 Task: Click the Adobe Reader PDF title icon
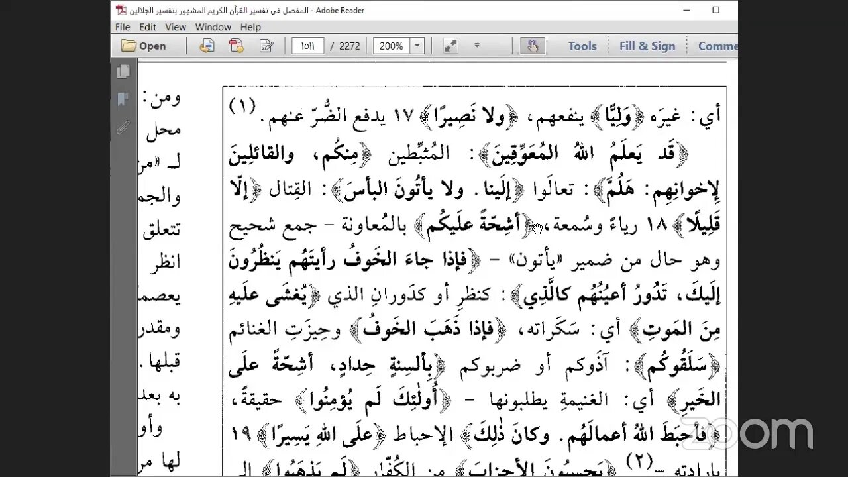point(121,10)
